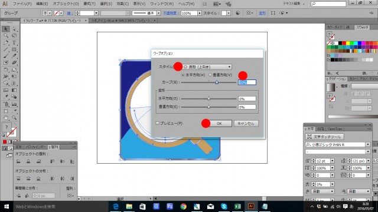Screen dimensions: 378x212
Task: Choose the 水平方向 radio button
Action: (183, 75)
